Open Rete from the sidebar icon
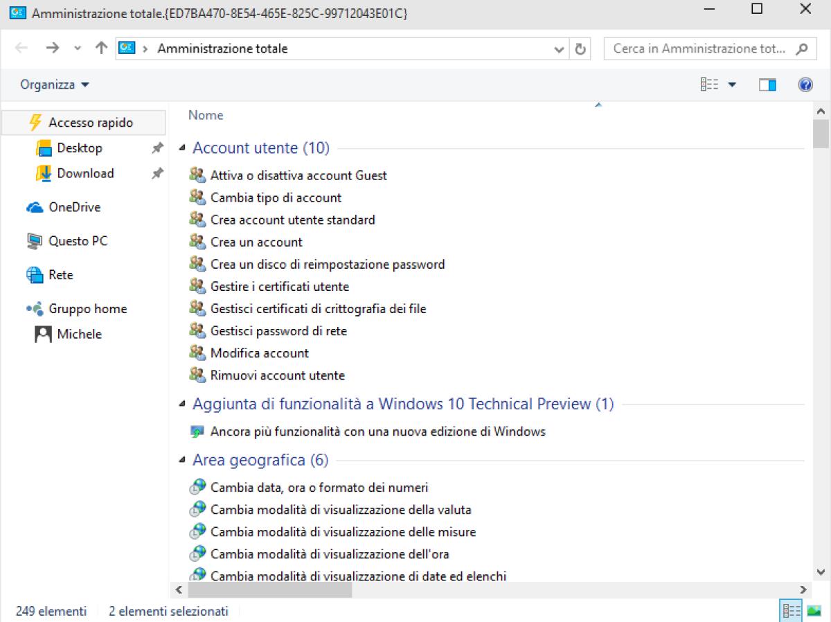831x622 pixels. click(34, 275)
